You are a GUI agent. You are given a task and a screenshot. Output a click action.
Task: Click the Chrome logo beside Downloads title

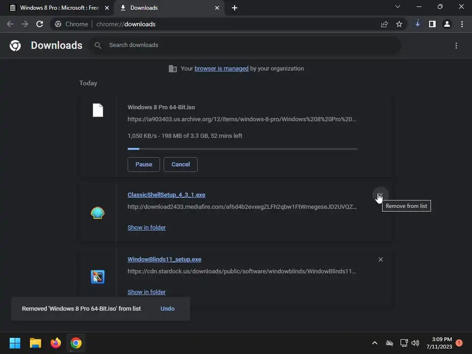pos(15,46)
